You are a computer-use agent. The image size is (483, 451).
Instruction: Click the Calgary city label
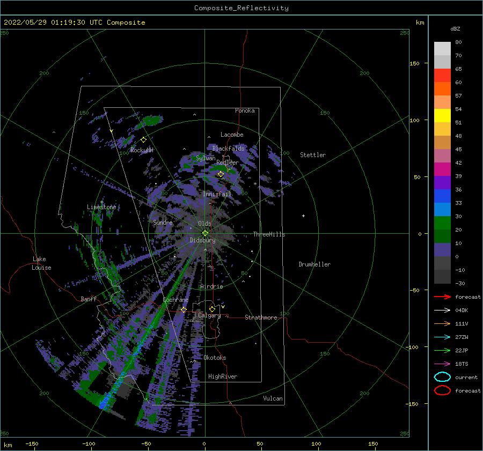coord(209,315)
